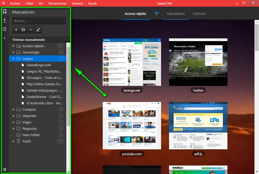Open the Bookmarks panel icon
Image resolution: width=259 pixels, height=174 pixels.
pos(5,11)
